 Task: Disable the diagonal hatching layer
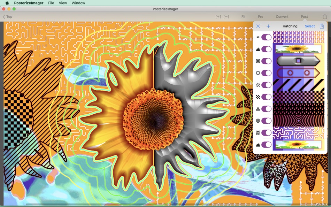[x=267, y=85]
